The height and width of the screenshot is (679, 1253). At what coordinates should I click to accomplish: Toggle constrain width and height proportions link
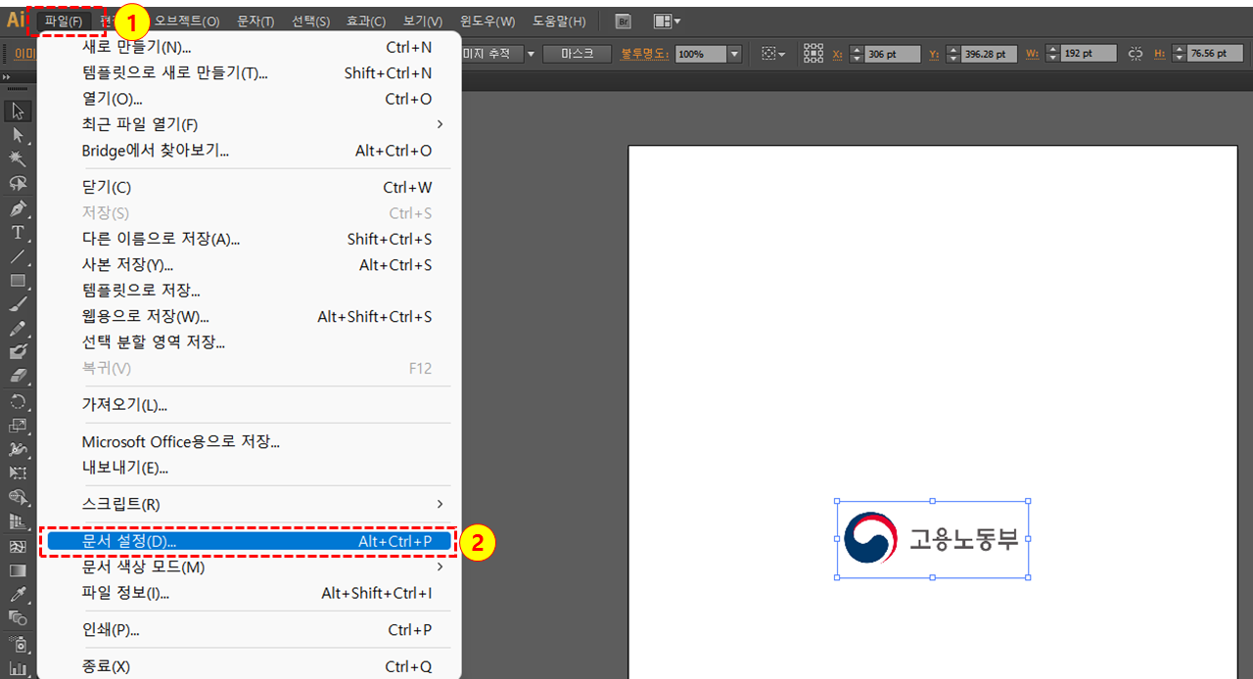[x=1136, y=54]
